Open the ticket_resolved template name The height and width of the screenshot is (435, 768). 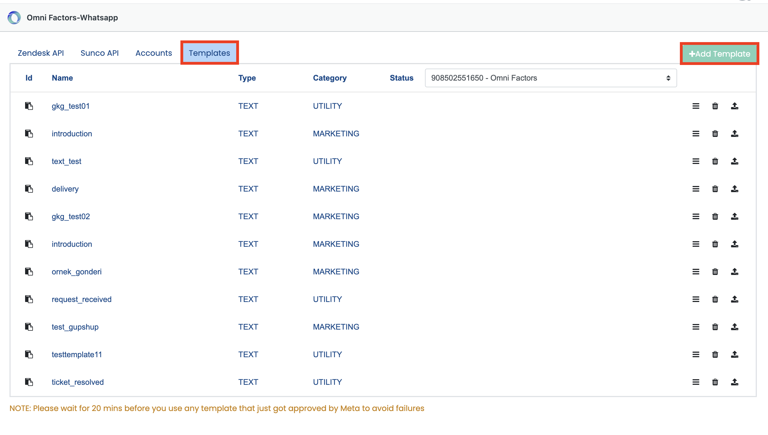coord(78,382)
